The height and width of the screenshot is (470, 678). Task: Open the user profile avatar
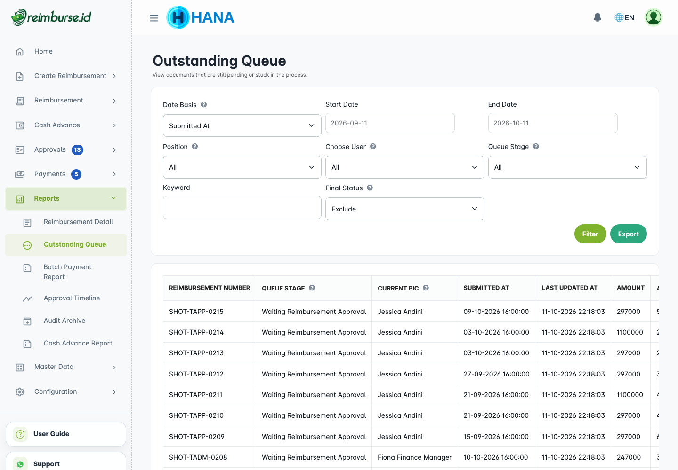coord(654,17)
